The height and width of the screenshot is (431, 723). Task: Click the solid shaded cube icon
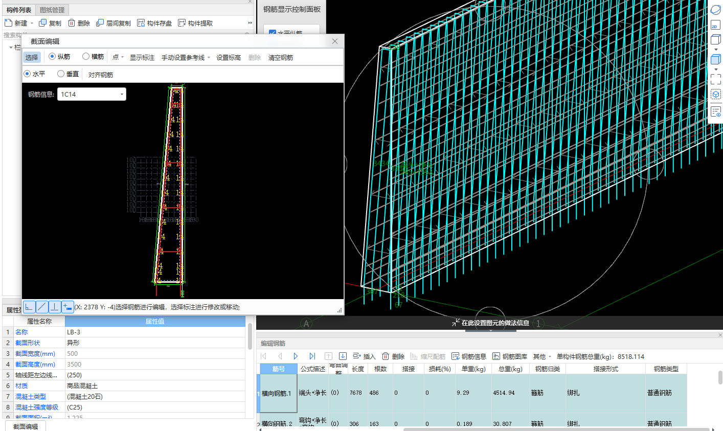716,59
